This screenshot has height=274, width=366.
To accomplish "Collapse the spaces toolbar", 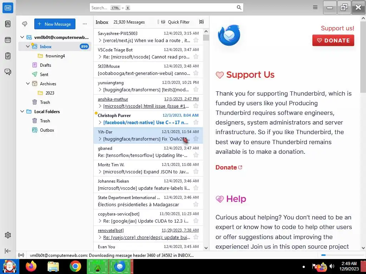I will tap(8, 251).
